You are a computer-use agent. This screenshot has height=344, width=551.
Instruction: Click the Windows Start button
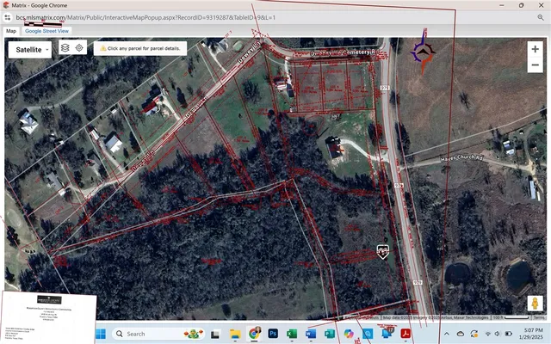point(98,334)
